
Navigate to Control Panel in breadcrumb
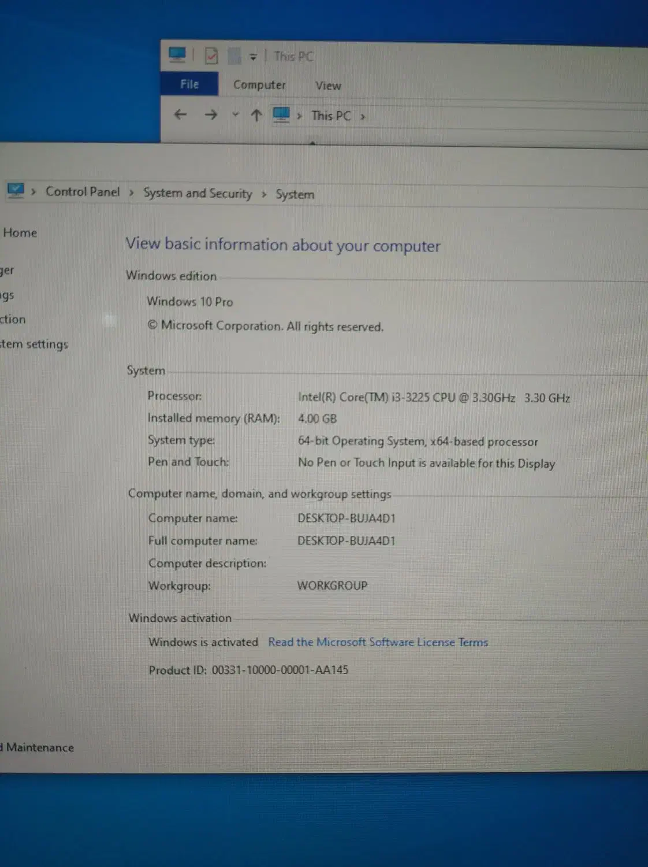coord(83,192)
